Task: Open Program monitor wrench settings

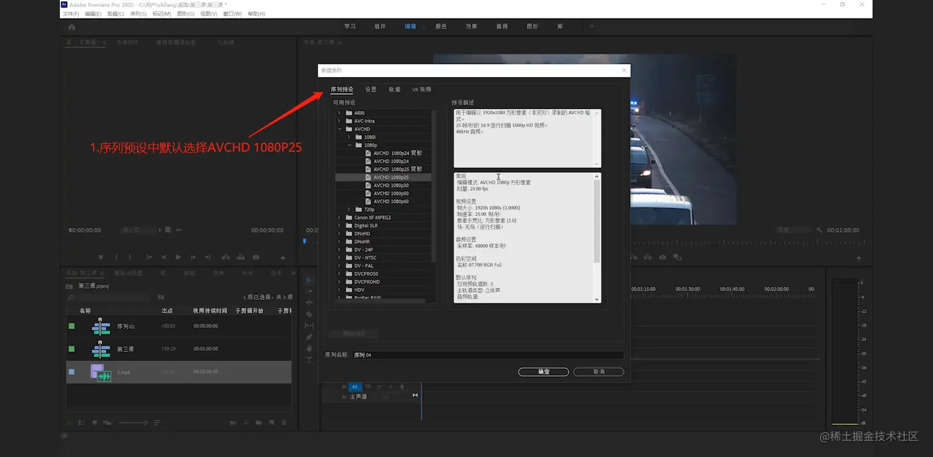Action: [x=819, y=230]
